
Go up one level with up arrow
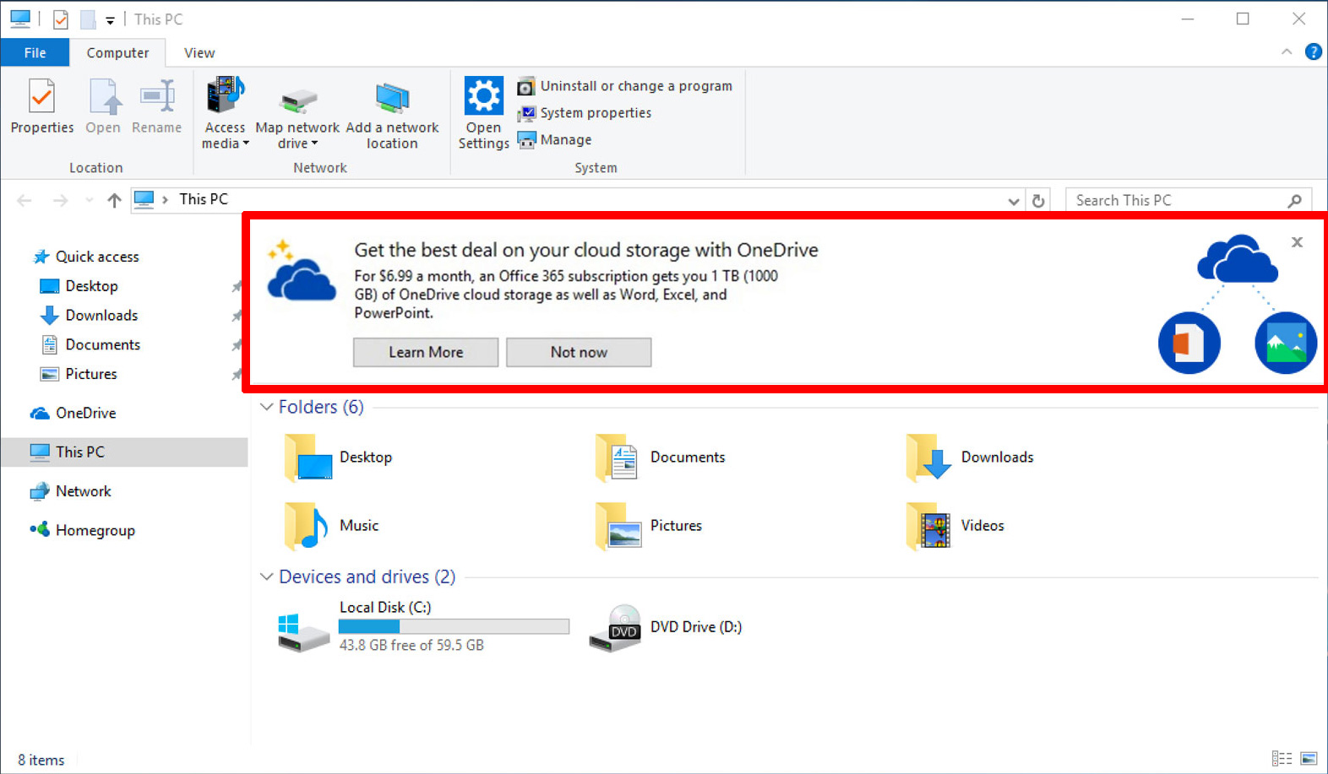114,200
